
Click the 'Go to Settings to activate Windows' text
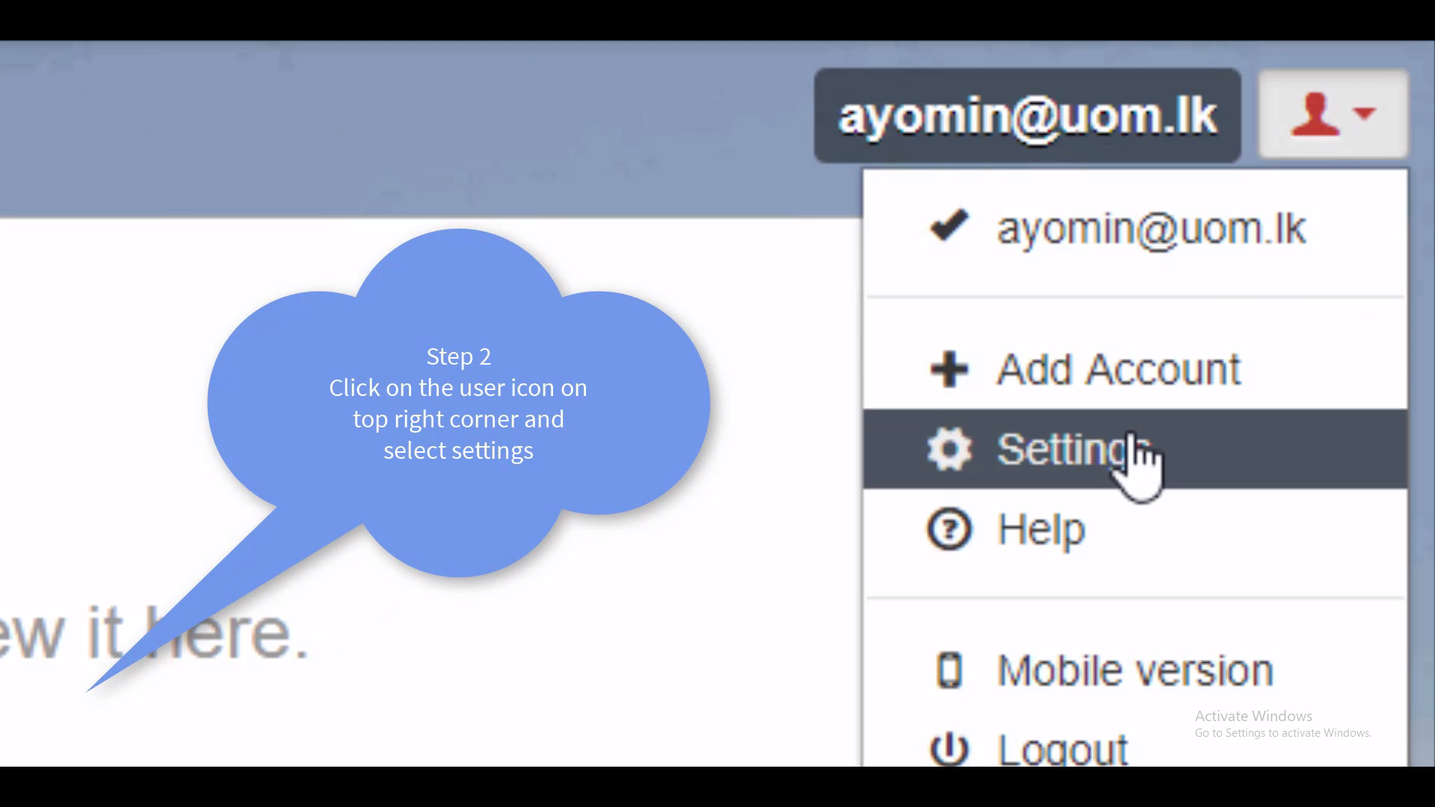tap(1283, 733)
